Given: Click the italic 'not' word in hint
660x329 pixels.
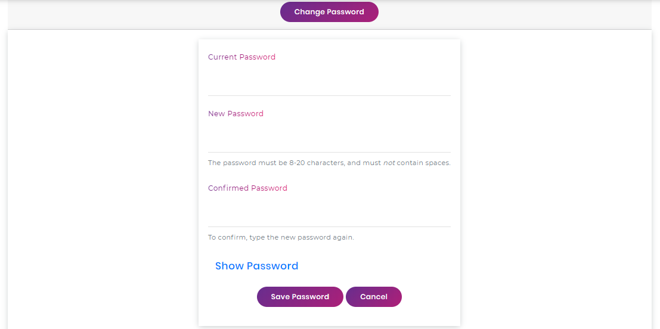Looking at the screenshot, I should [x=389, y=163].
